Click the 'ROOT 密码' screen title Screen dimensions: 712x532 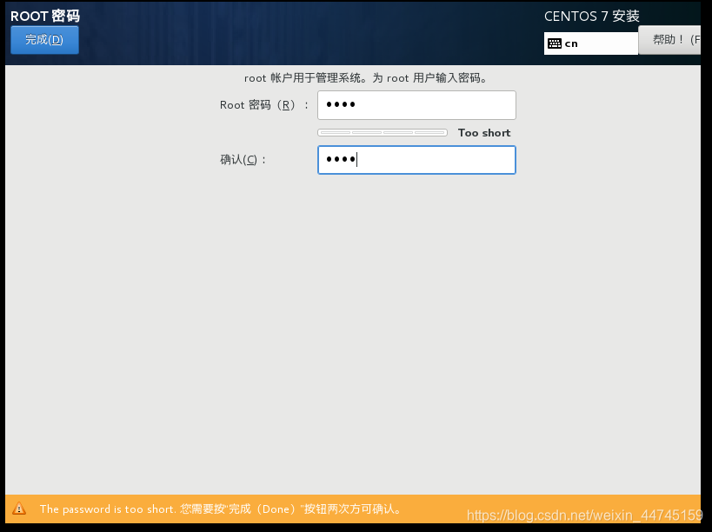tap(45, 16)
